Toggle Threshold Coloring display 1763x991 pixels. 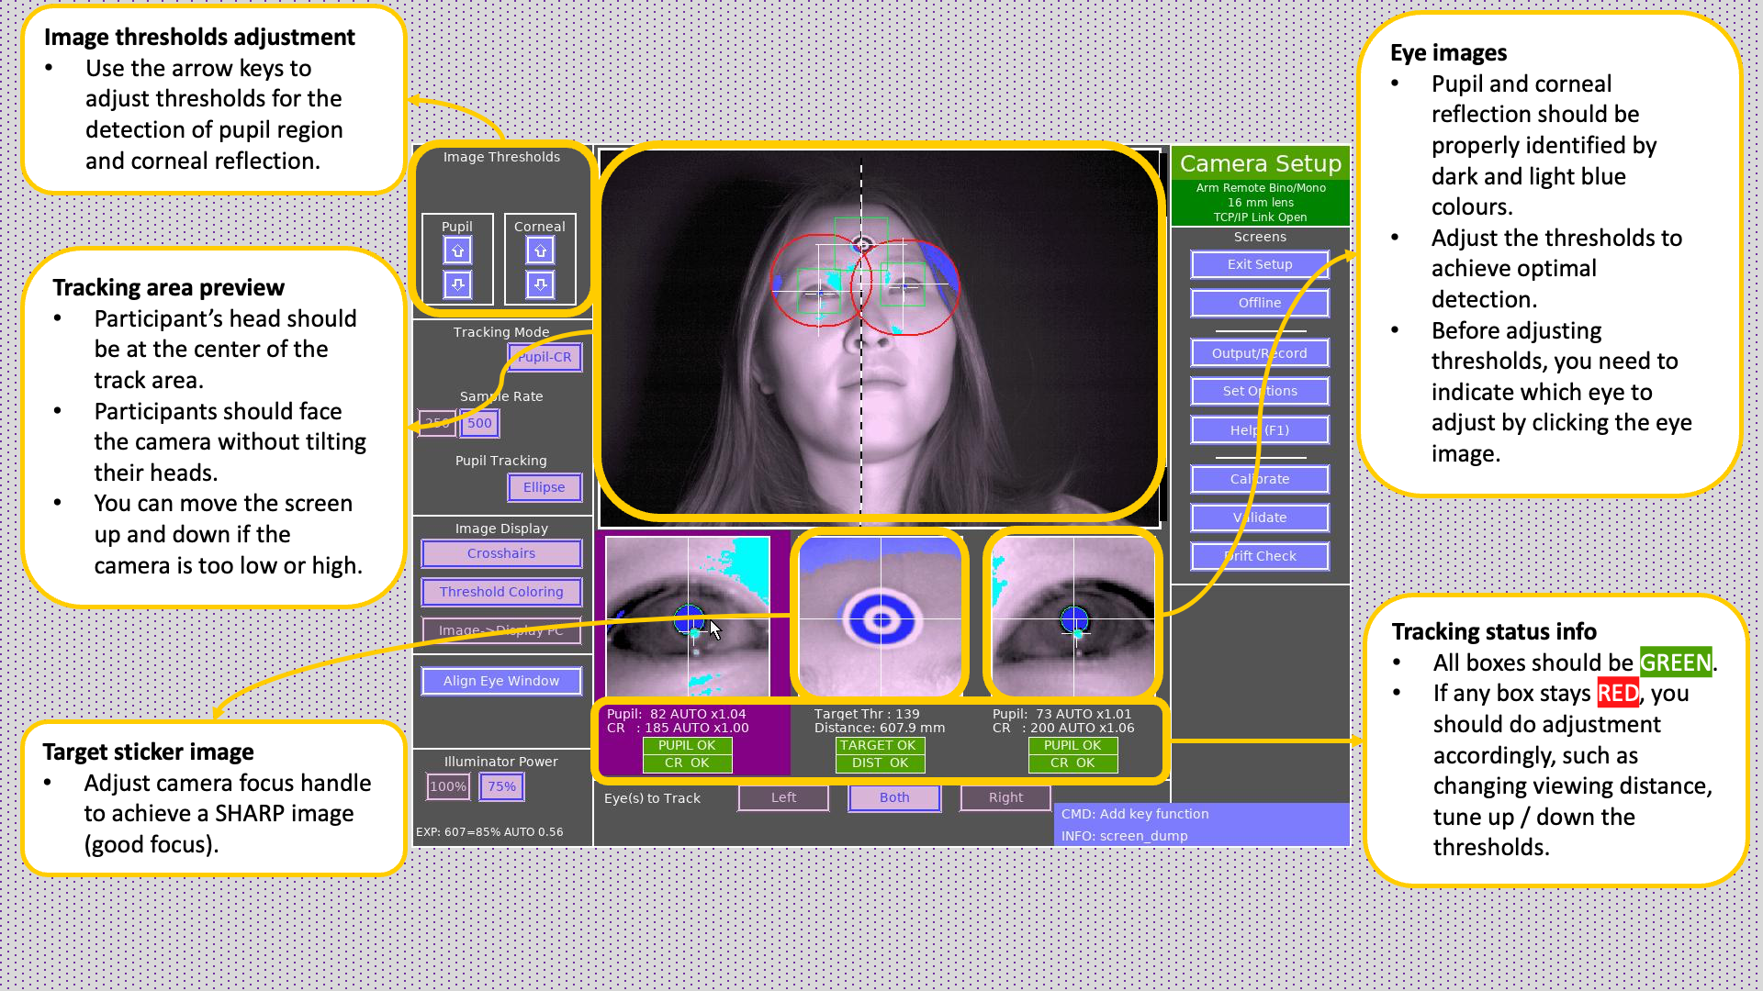click(500, 592)
